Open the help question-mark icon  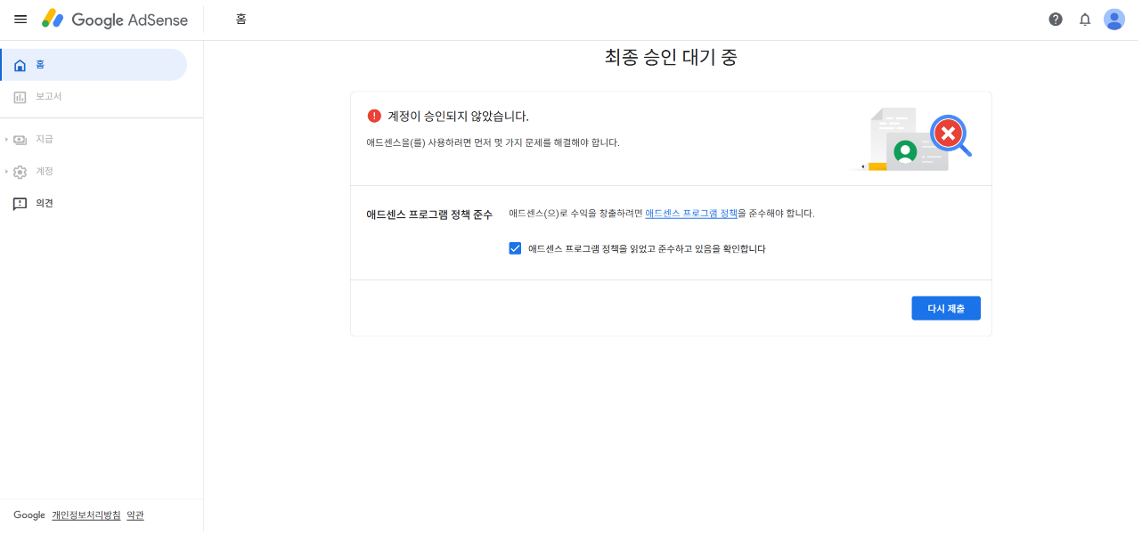pyautogui.click(x=1055, y=19)
